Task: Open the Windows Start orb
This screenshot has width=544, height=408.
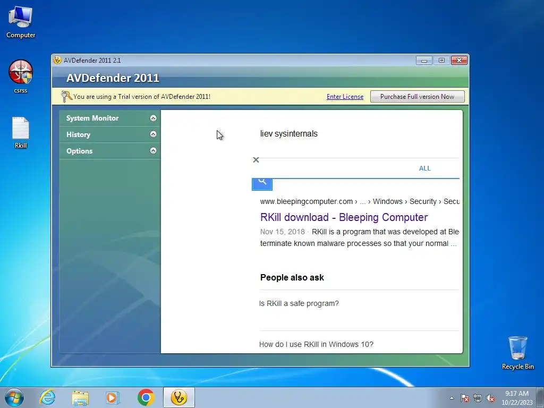Action: [x=14, y=397]
